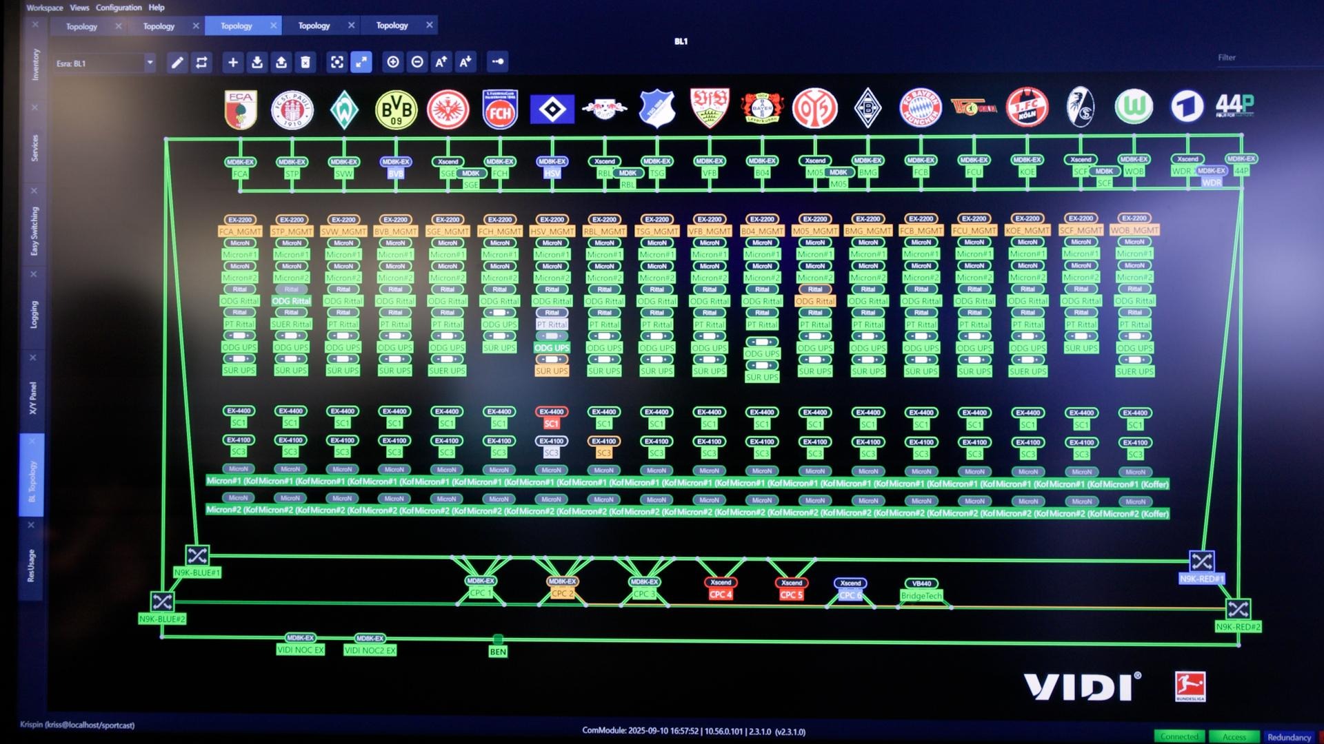Toggle the Redundancy status indicator

1289,737
